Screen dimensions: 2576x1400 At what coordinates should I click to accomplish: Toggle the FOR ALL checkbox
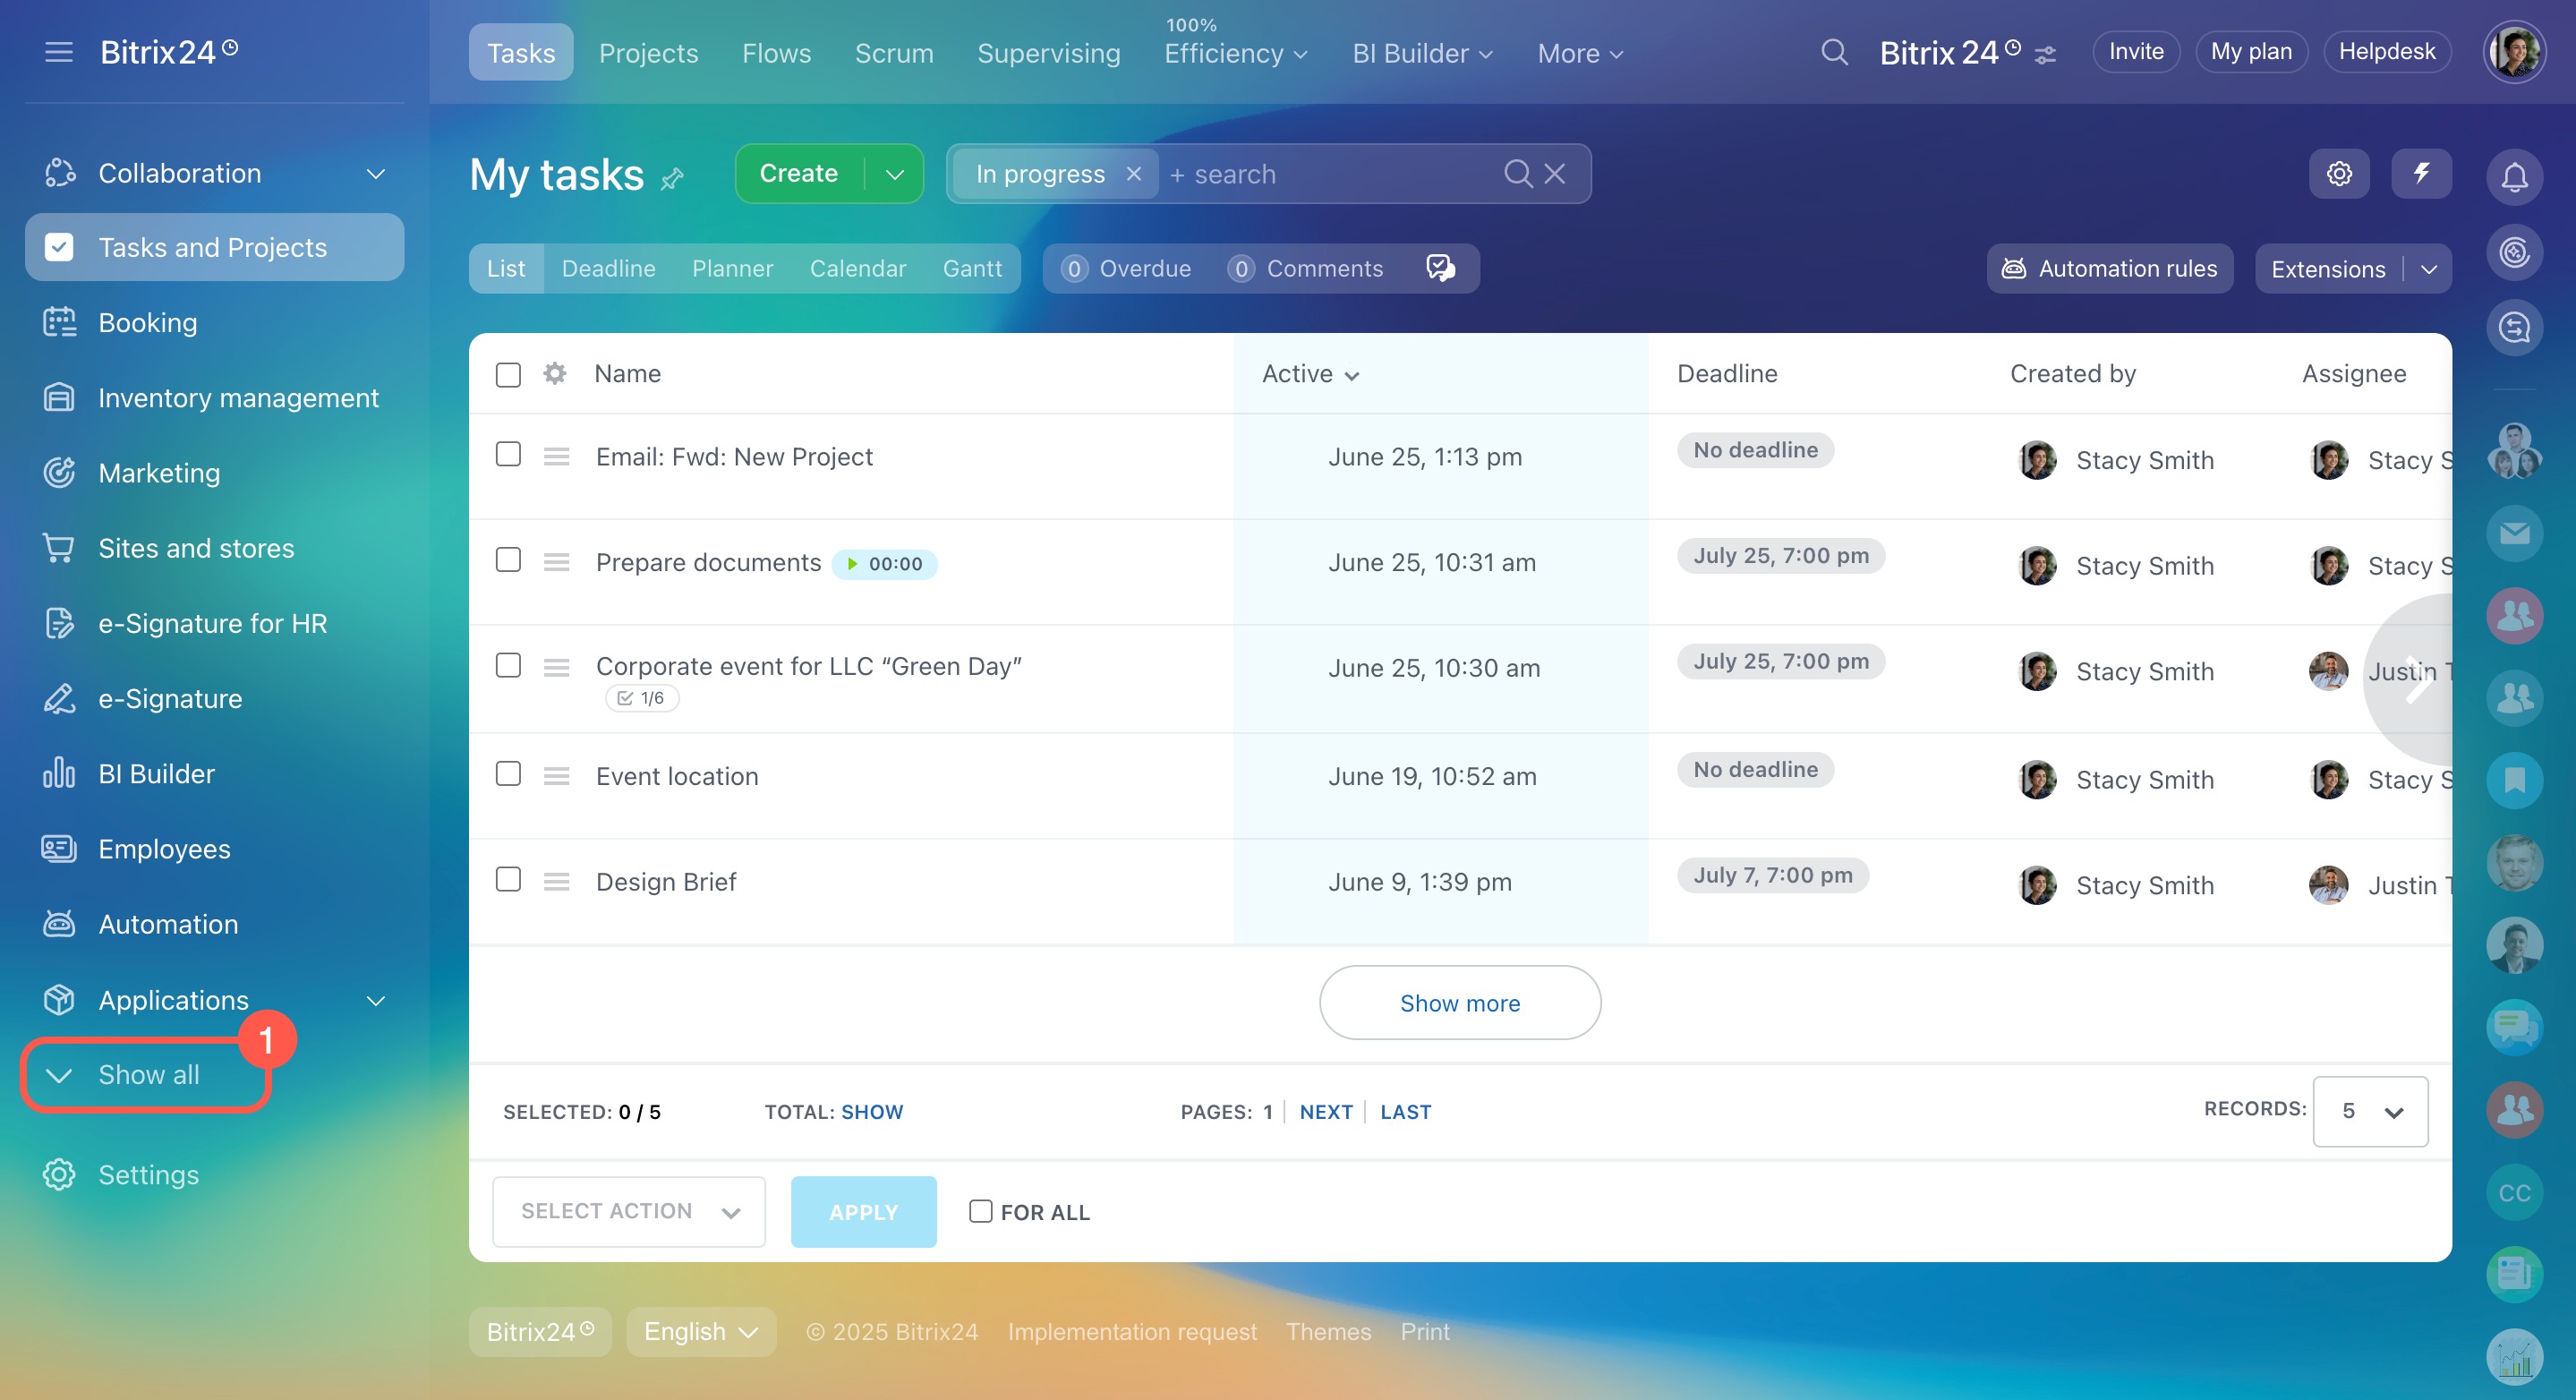[980, 1211]
